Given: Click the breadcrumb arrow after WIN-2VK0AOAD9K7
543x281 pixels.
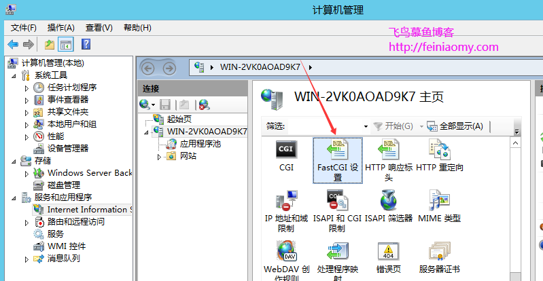Looking at the screenshot, I should (x=311, y=67).
